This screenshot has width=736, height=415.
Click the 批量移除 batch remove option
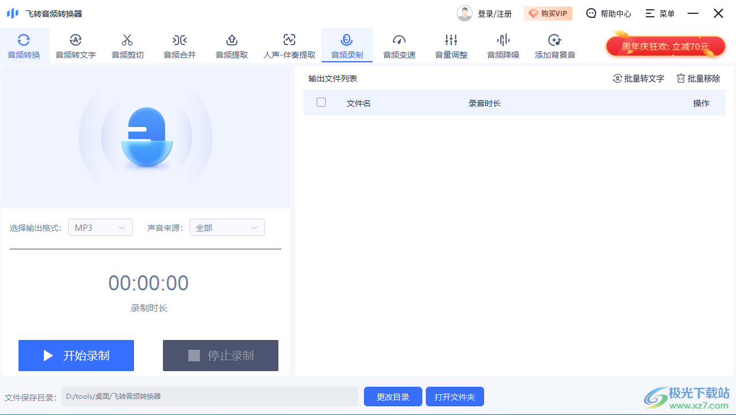(697, 78)
